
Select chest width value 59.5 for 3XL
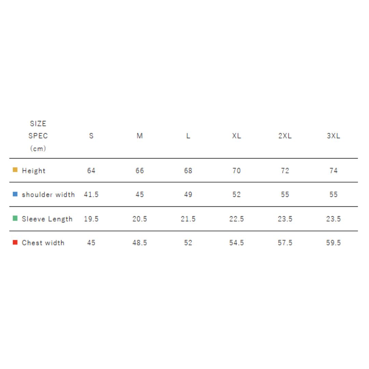coord(333,243)
